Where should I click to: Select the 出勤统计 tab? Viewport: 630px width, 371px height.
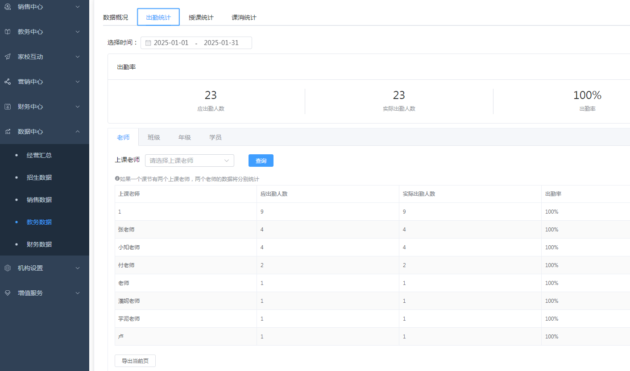(158, 17)
